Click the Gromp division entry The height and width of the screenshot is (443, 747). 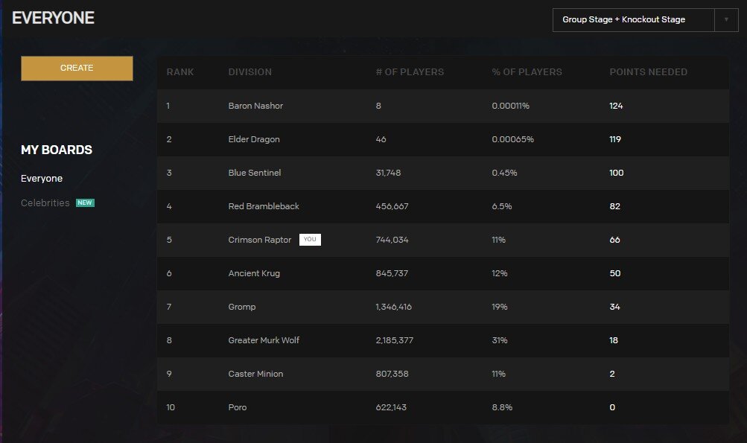pos(241,307)
